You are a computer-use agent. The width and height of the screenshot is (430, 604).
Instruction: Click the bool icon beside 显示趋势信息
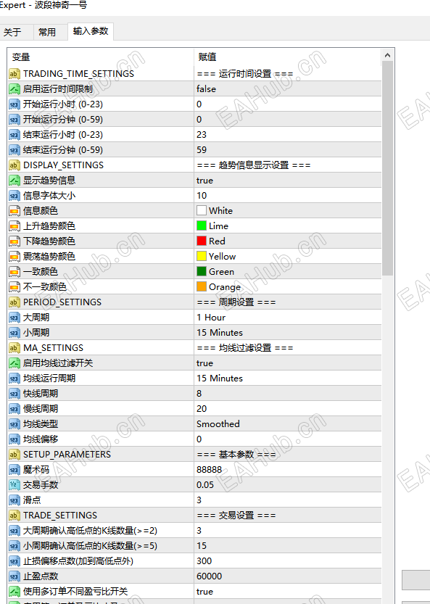tap(15, 181)
